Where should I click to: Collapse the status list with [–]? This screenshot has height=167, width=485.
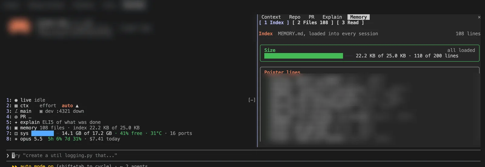[252, 100]
